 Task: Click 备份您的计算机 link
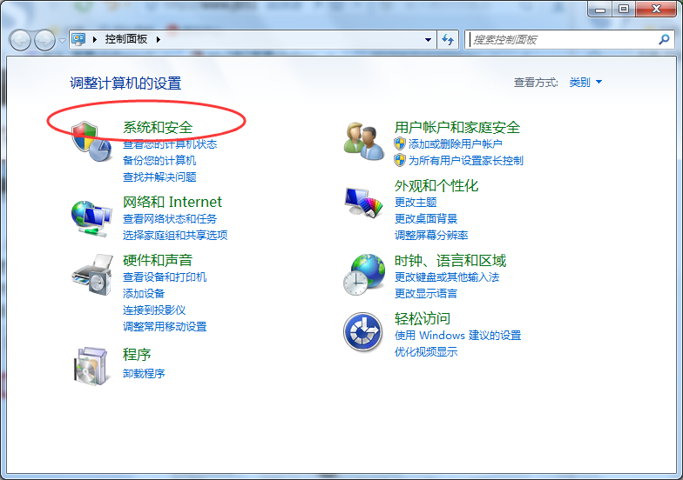[159, 160]
